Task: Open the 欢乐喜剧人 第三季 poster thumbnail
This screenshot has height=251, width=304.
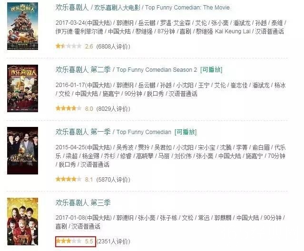Action: tap(22, 222)
